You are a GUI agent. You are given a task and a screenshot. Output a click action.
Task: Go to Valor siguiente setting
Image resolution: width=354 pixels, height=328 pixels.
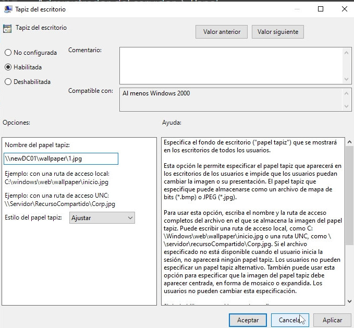tap(278, 32)
